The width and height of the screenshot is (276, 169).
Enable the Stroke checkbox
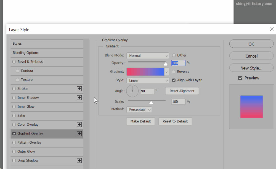14,88
